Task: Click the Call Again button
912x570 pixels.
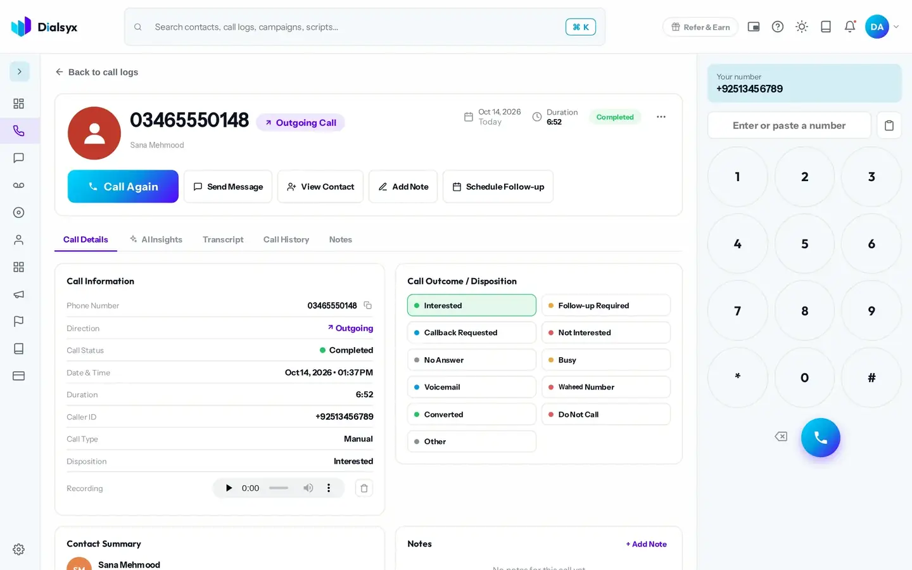Action: point(123,186)
